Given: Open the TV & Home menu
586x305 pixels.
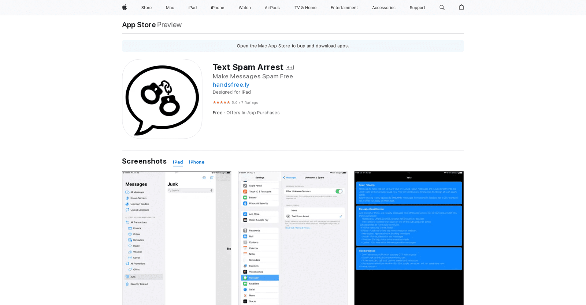Looking at the screenshot, I should [305, 8].
